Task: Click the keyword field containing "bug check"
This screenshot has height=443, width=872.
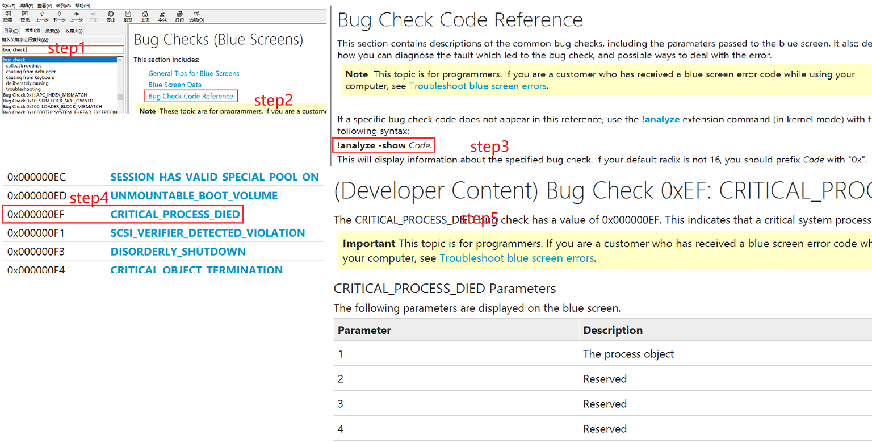Action: pyautogui.click(x=62, y=50)
